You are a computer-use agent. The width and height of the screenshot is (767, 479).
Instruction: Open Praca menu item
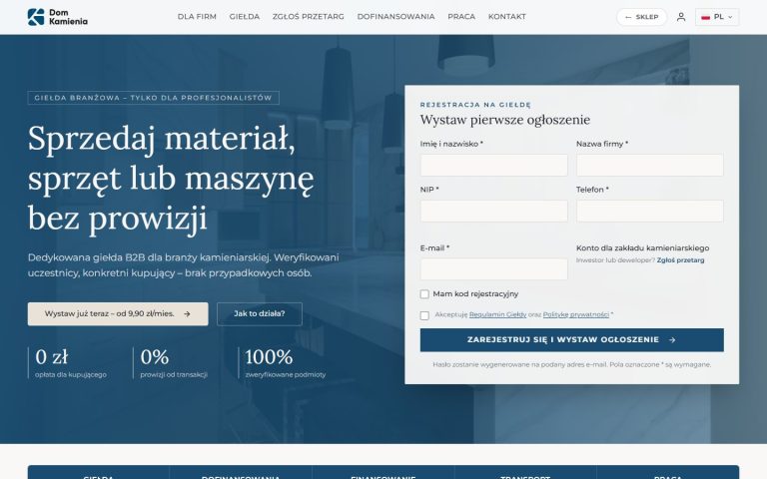pyautogui.click(x=461, y=17)
